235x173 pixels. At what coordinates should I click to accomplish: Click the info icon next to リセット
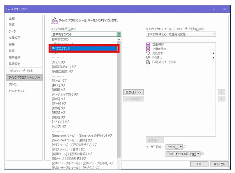185,147
